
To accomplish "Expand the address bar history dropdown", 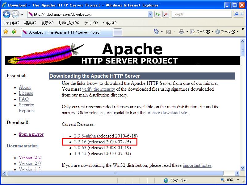I will tap(150, 14).
